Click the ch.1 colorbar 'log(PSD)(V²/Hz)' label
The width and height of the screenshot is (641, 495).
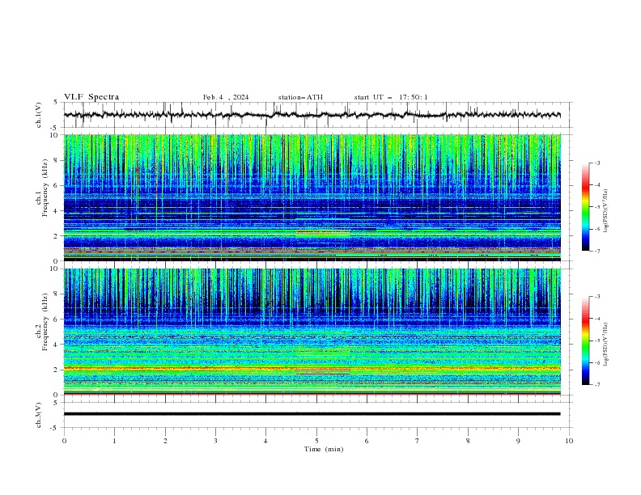(x=606, y=211)
